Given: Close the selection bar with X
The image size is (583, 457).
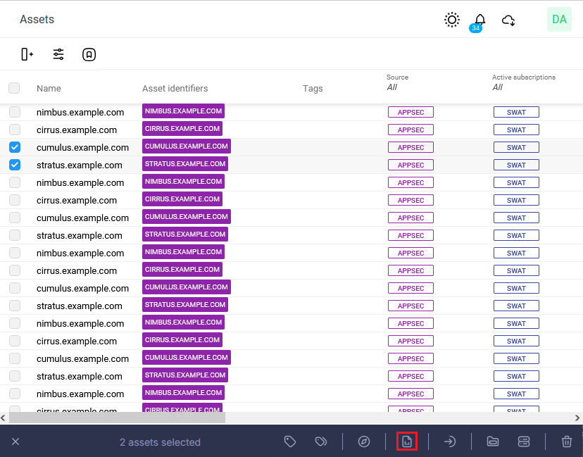Looking at the screenshot, I should click(15, 442).
